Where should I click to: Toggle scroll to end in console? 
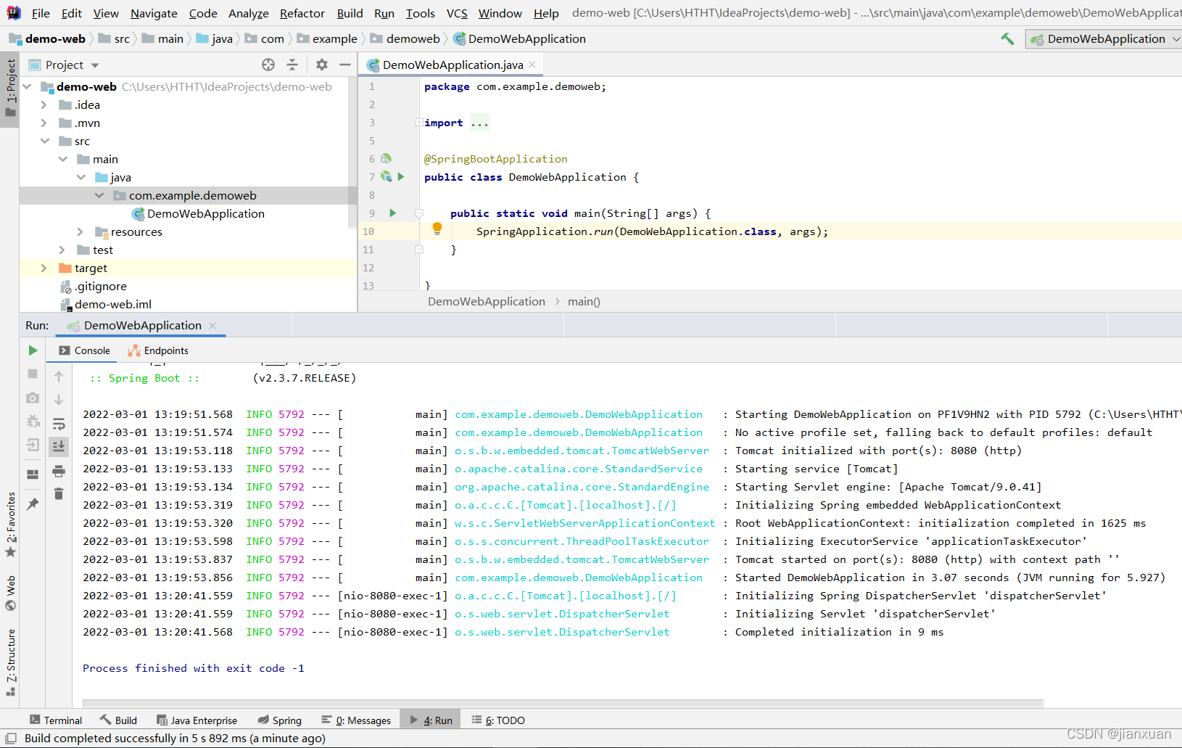tap(59, 446)
